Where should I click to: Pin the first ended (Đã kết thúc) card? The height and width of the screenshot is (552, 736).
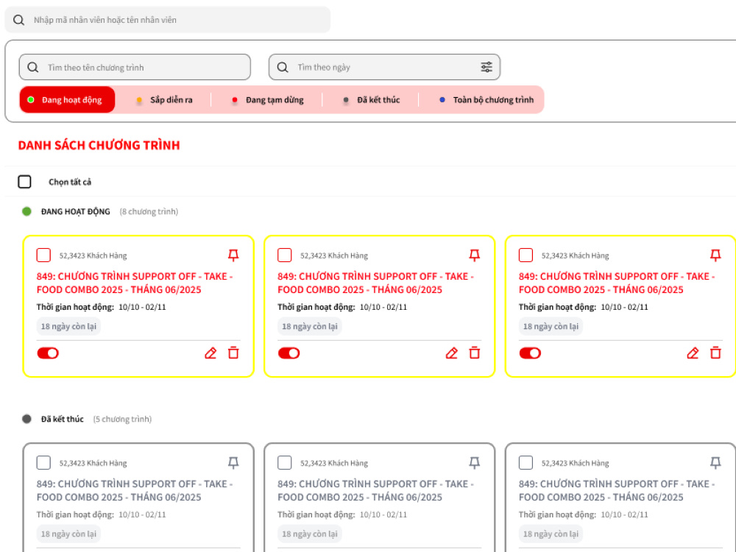coord(233,463)
